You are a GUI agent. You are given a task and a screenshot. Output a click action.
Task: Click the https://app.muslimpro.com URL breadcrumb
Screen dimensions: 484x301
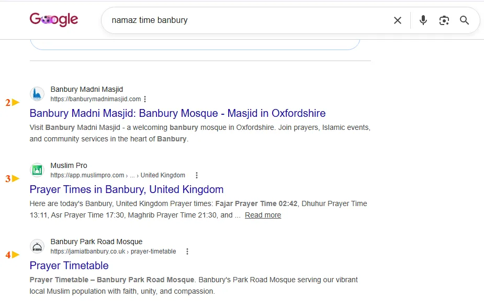tap(118, 175)
